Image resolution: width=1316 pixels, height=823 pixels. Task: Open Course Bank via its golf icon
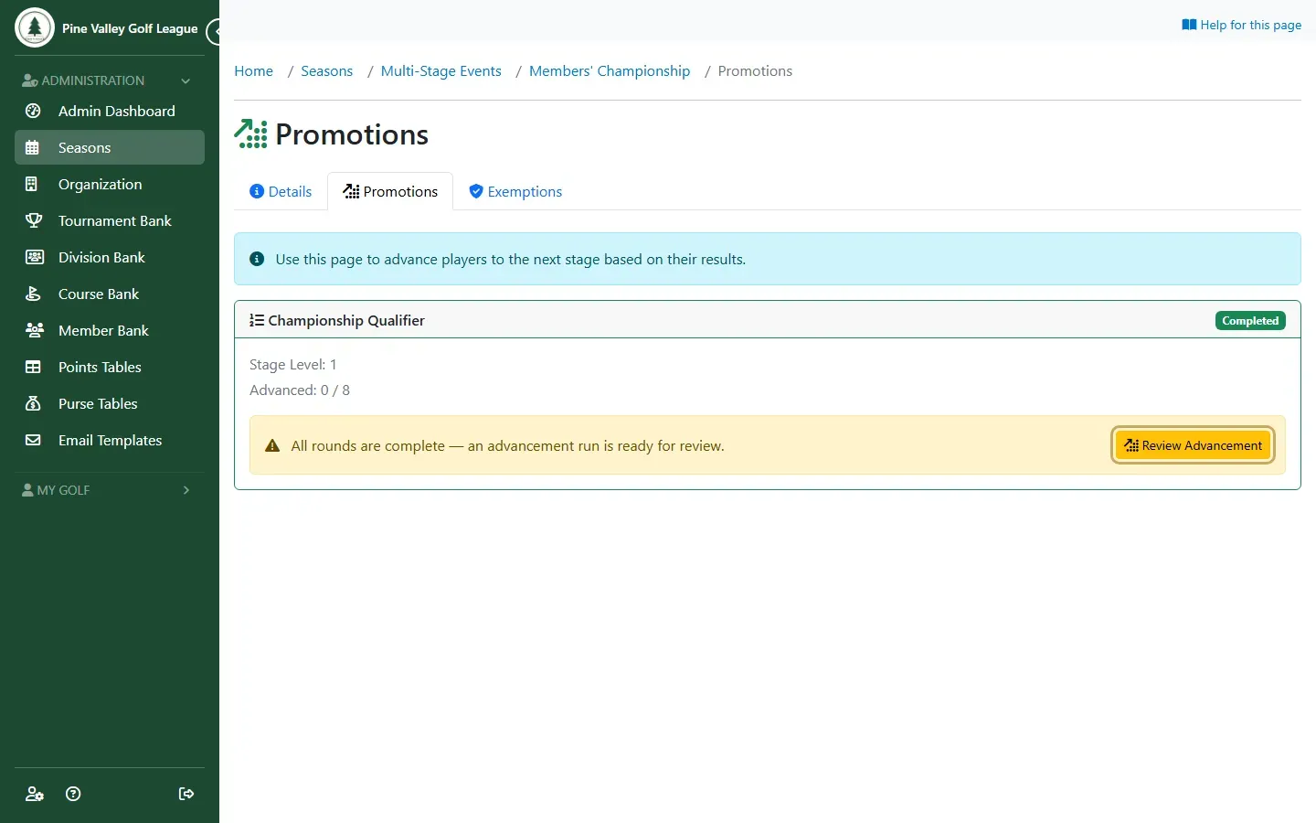point(33,294)
